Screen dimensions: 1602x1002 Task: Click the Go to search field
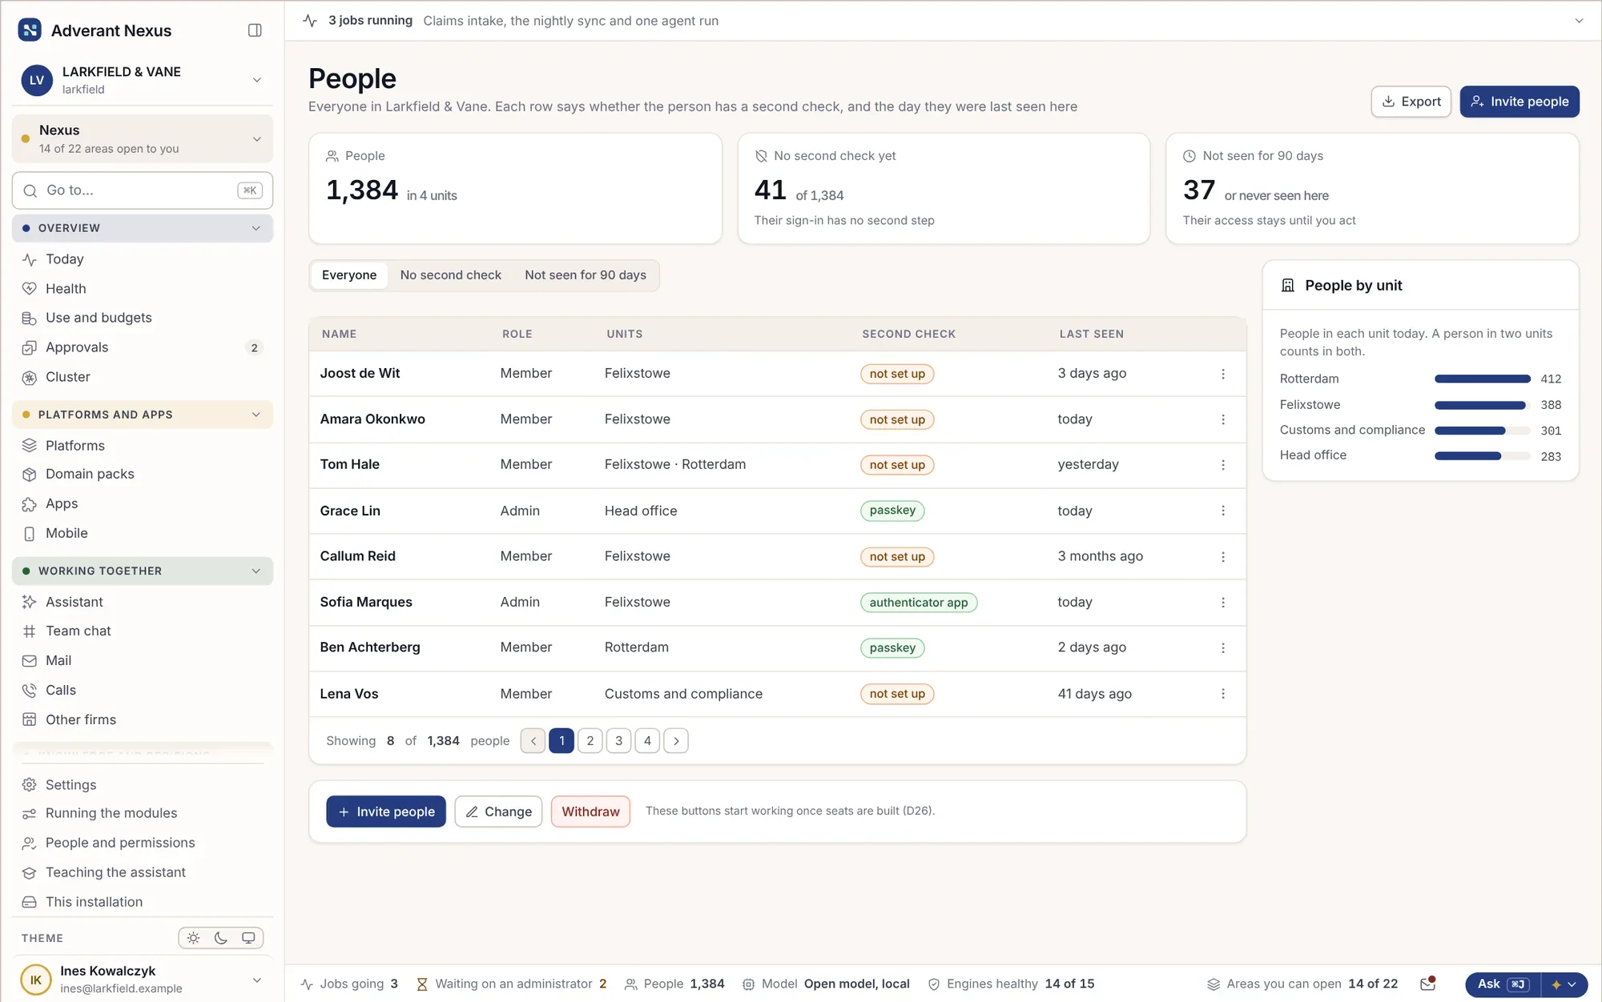143,190
